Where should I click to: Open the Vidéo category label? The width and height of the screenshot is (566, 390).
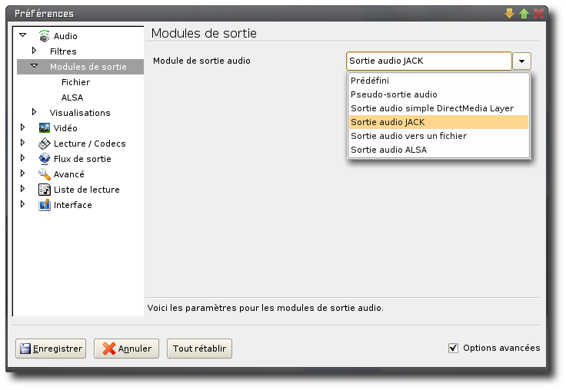[65, 128]
